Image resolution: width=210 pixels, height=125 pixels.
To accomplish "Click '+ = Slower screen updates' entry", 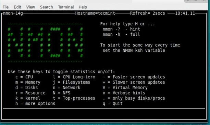I will coord(134,82).
